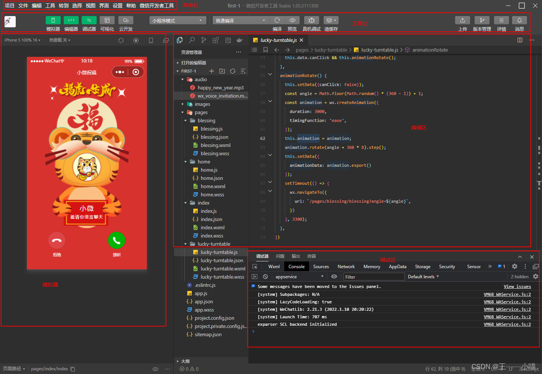This screenshot has height=374, width=542.
Task: Click the new folder icon in FIRST-1
Action: pos(222,71)
